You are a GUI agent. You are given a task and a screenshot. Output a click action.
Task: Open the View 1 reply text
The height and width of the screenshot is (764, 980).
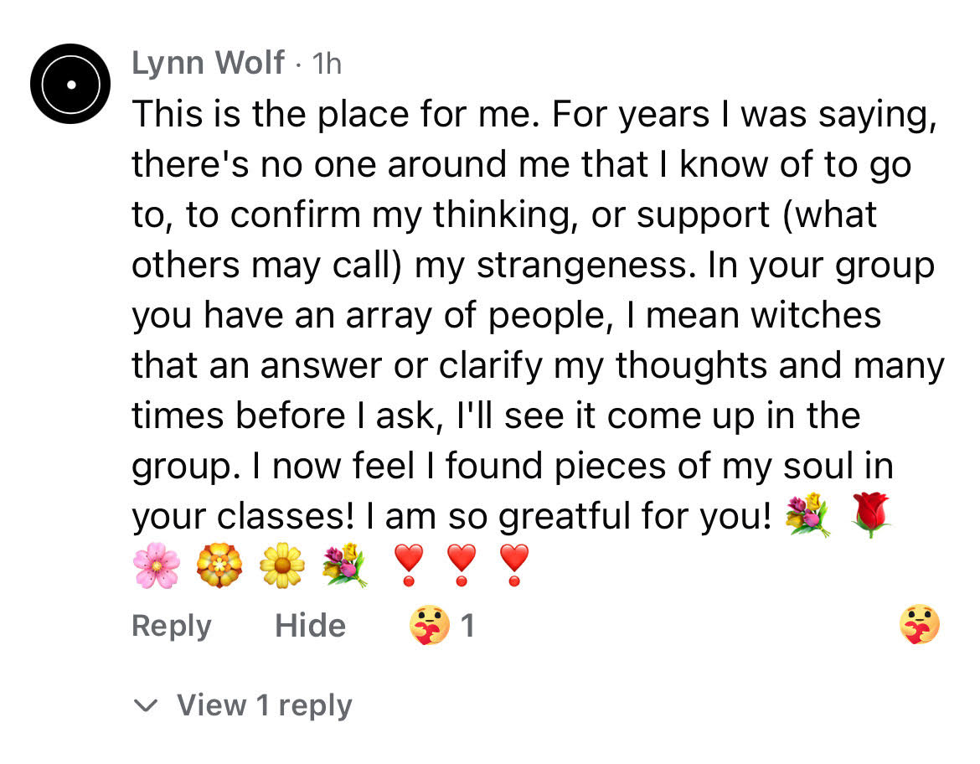264,705
